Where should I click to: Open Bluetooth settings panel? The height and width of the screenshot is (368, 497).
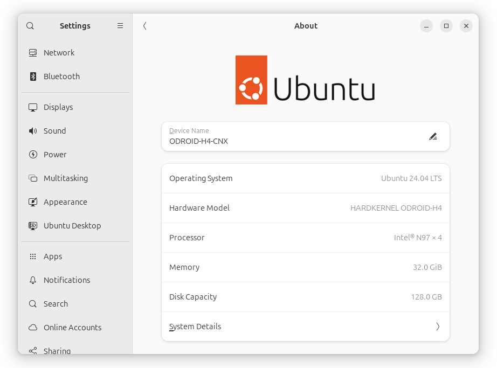(75, 77)
